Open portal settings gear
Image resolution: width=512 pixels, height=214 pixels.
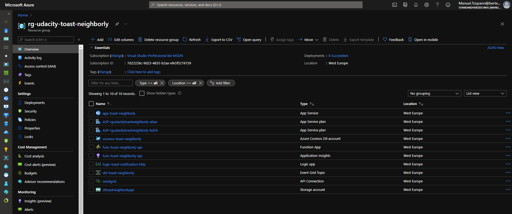click(427, 5)
